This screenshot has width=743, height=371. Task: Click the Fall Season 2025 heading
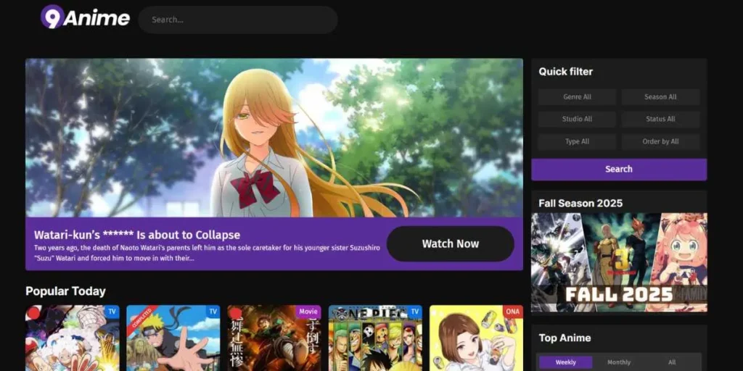click(x=580, y=204)
